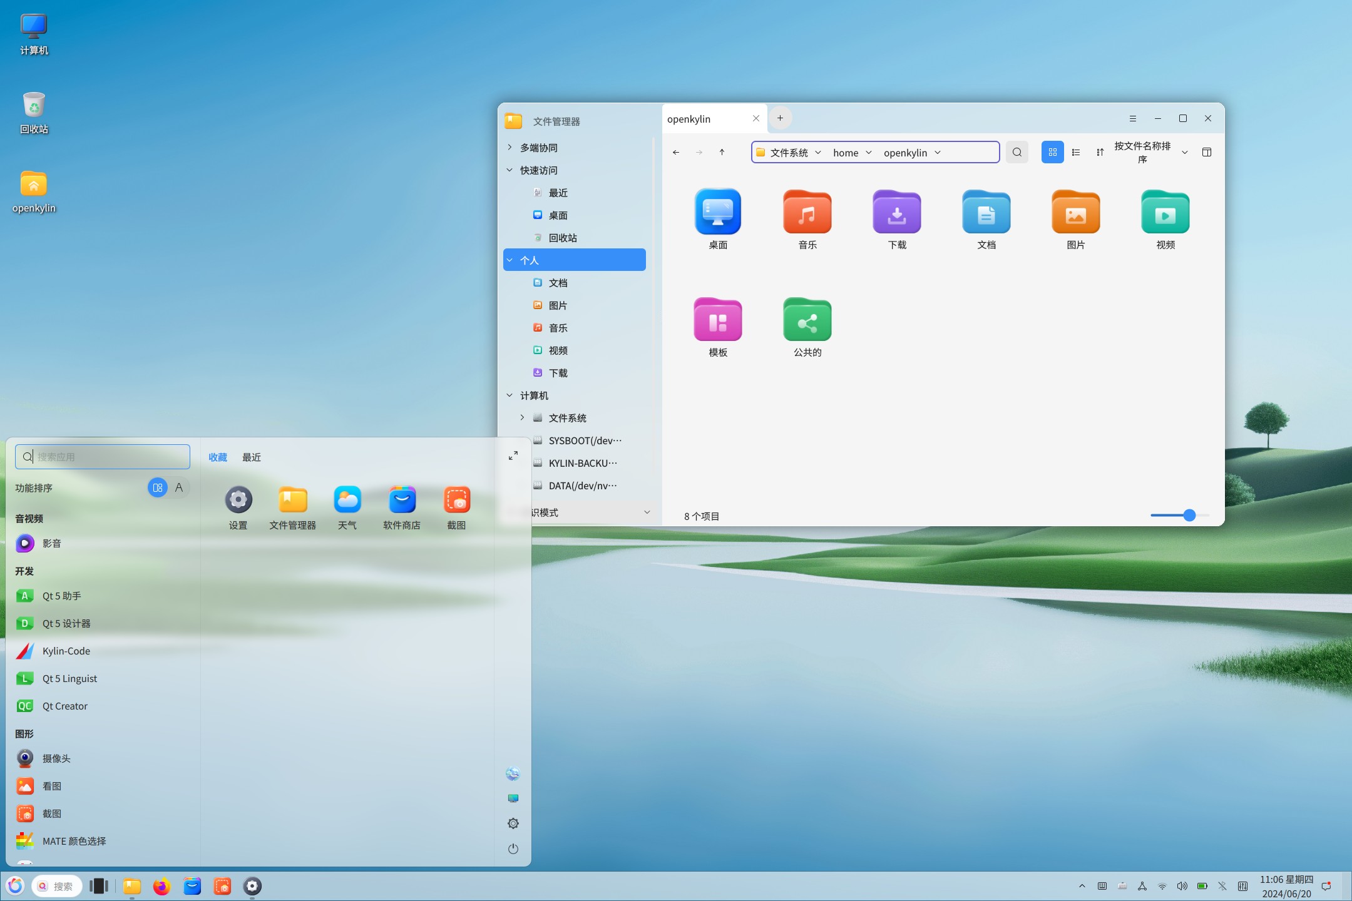Switch to list view
This screenshot has height=901, width=1352.
coord(1076,152)
